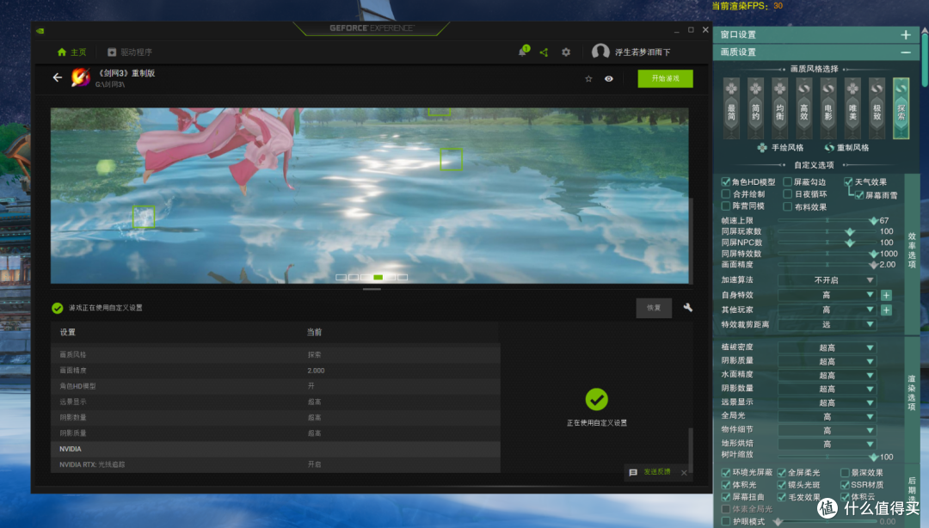This screenshot has width=929, height=528.
Task: Open the 全局光 dropdown
Action: coord(827,416)
